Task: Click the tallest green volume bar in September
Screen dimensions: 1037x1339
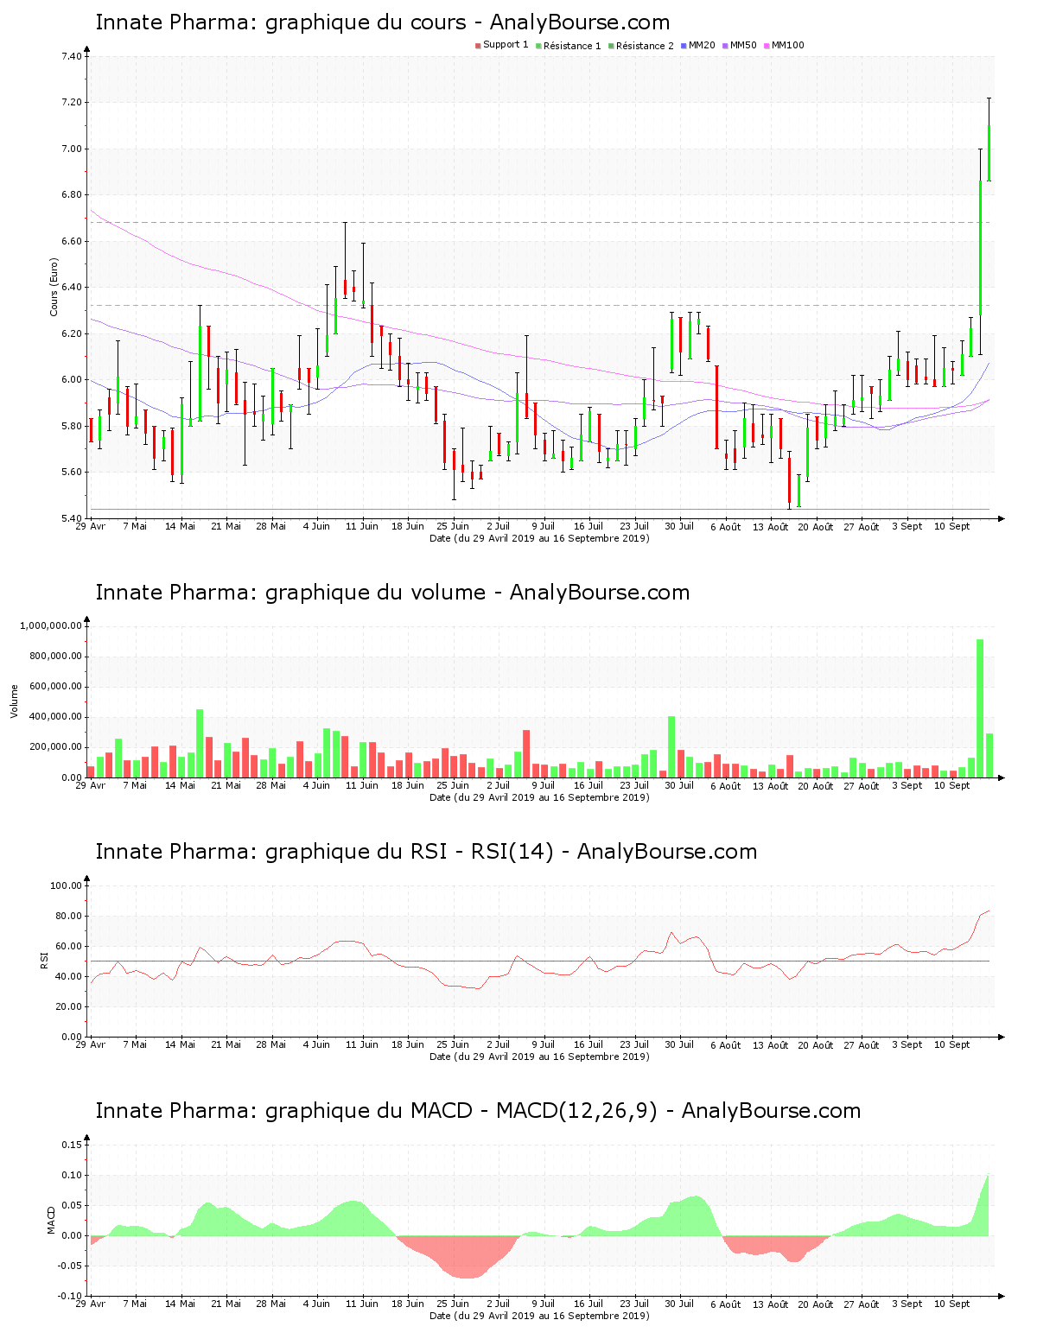Action: click(980, 708)
